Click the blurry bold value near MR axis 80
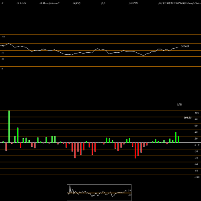The width and height of the screenshot is (201, 201). [x=188, y=118]
